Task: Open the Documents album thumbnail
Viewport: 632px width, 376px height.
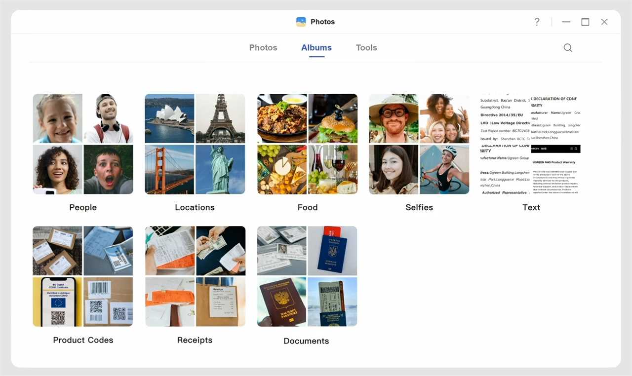Action: click(x=307, y=276)
